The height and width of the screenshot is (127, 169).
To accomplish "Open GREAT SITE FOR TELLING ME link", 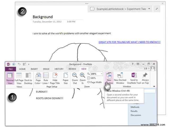I will (x=129, y=42).
